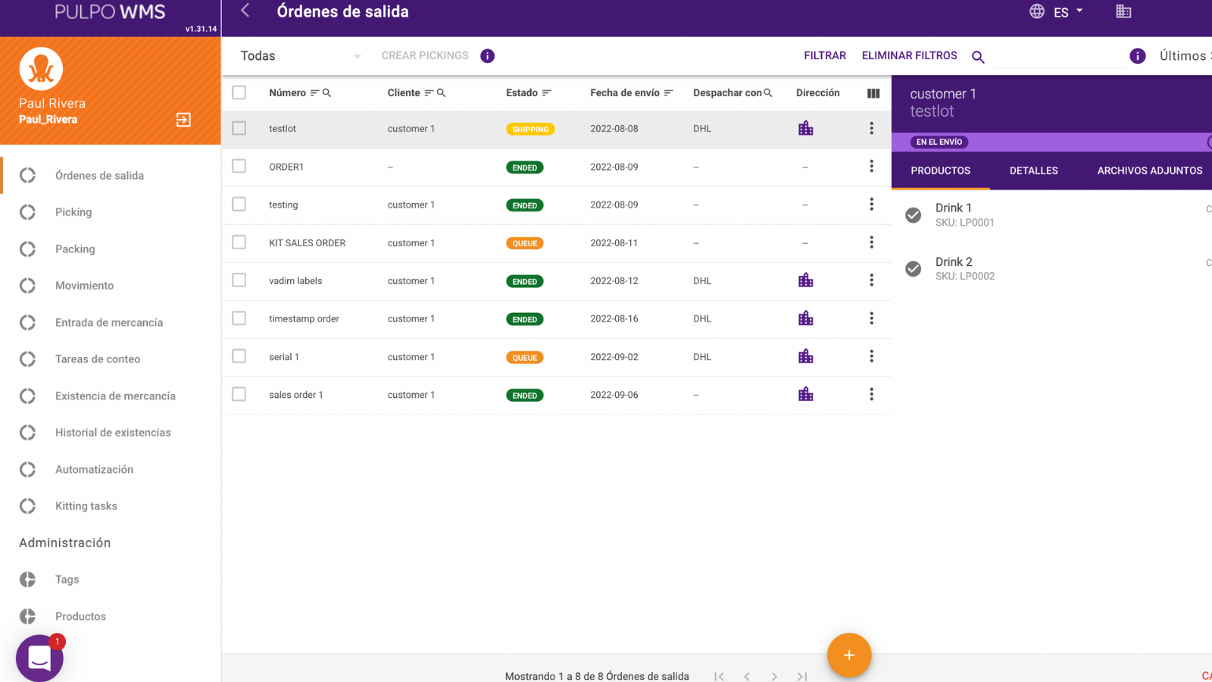This screenshot has height=682, width=1212.
Task: Open address icon for timestamp order
Action: point(806,318)
